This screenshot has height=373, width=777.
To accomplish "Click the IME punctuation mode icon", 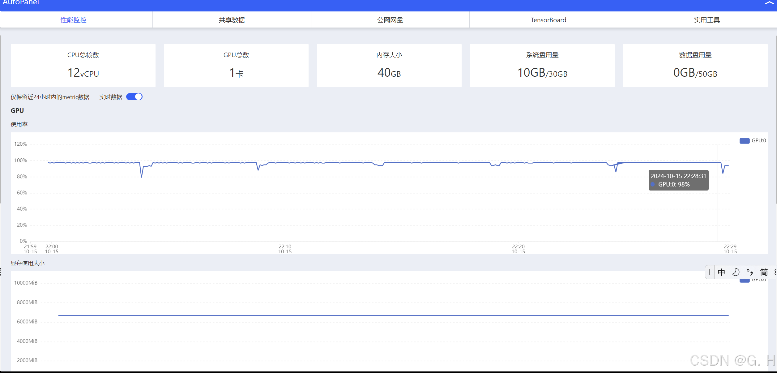I will 749,272.
